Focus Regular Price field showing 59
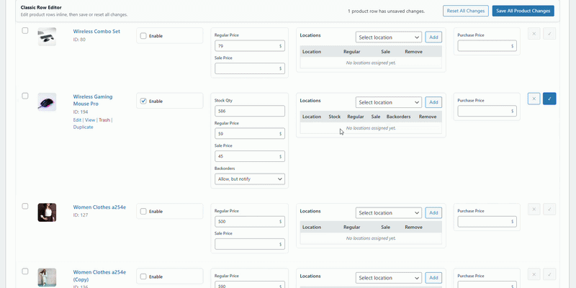576x288 pixels. point(250,134)
